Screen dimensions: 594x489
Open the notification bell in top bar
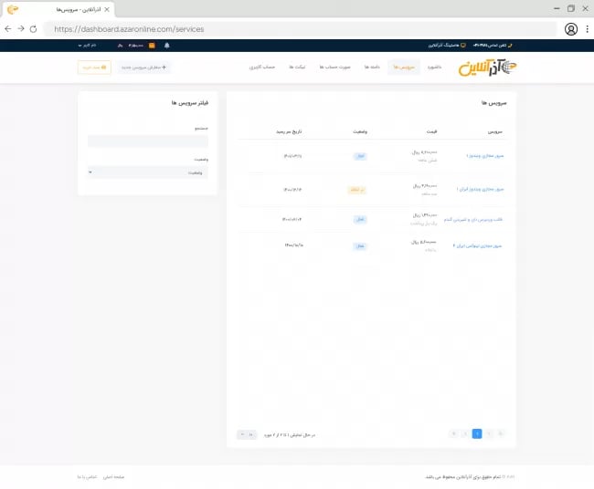coord(166,46)
